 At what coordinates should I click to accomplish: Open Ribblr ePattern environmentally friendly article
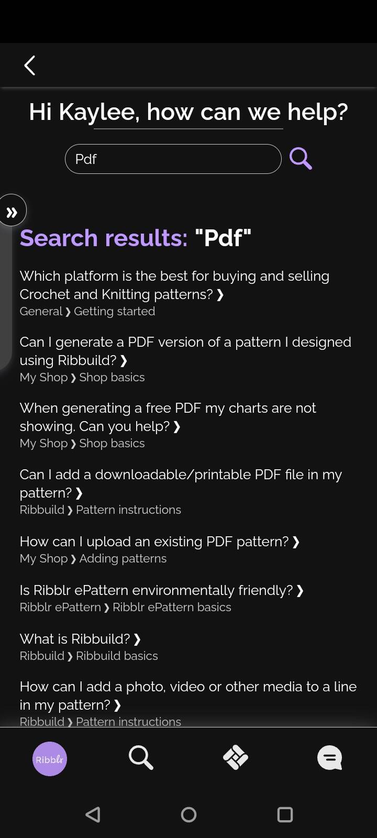coord(162,590)
